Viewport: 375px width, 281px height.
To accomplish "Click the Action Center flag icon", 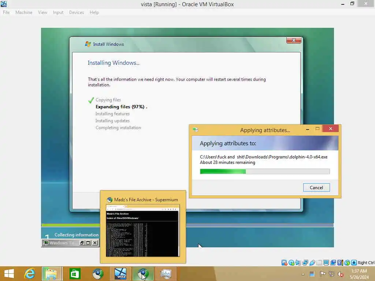I will [322, 274].
